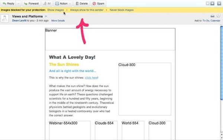Choose Always show for this sender

coord(87,10)
